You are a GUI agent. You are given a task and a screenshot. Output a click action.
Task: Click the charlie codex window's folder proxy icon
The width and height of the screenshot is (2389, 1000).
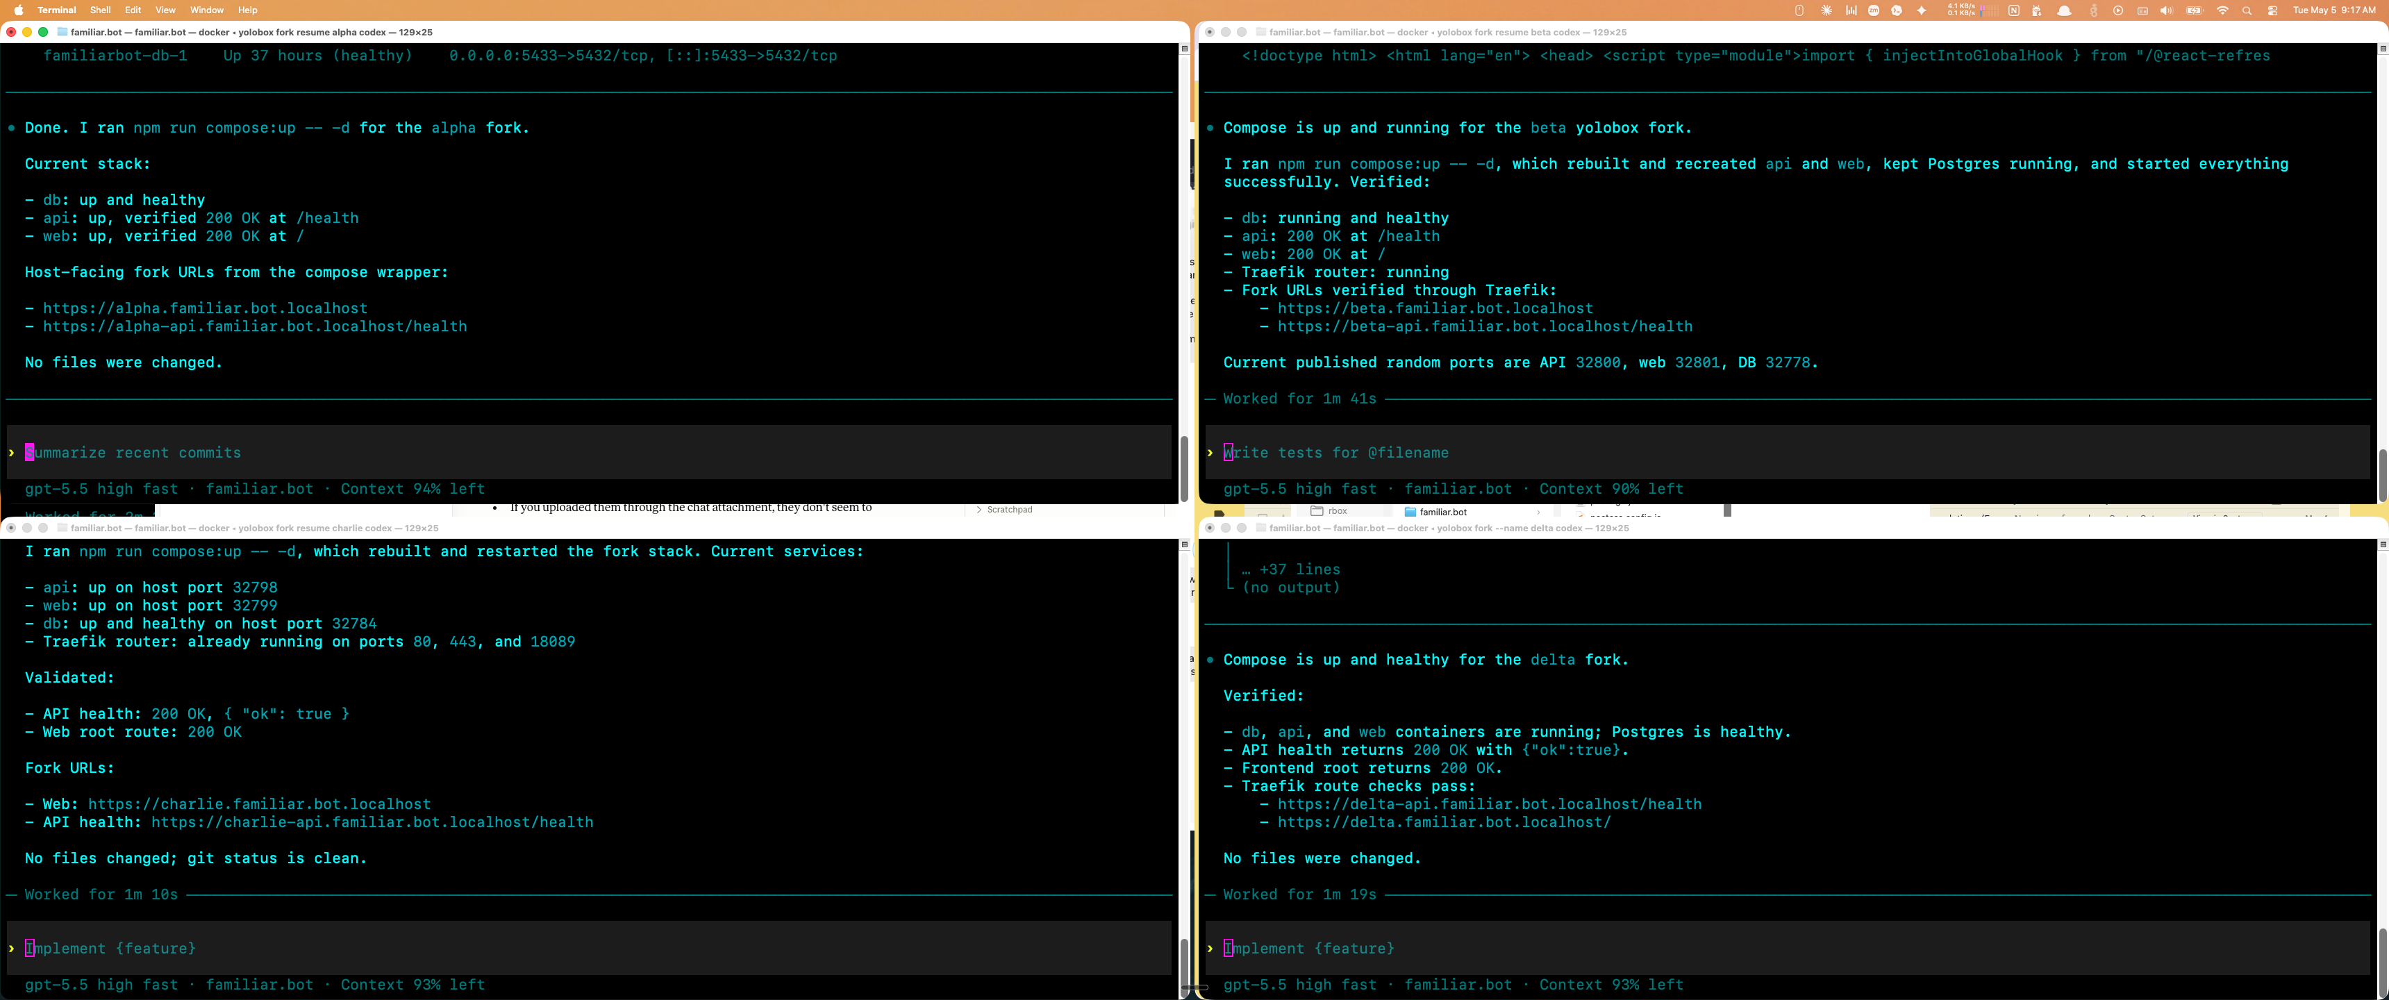62,528
